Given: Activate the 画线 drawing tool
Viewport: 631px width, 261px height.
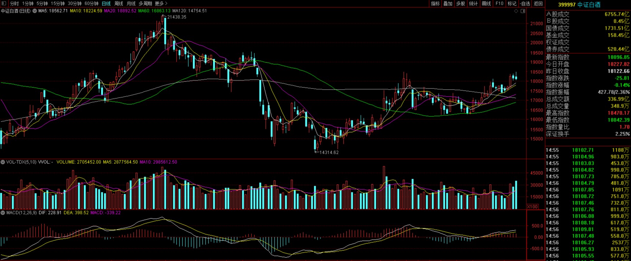Looking at the screenshot, I should coord(486,4).
